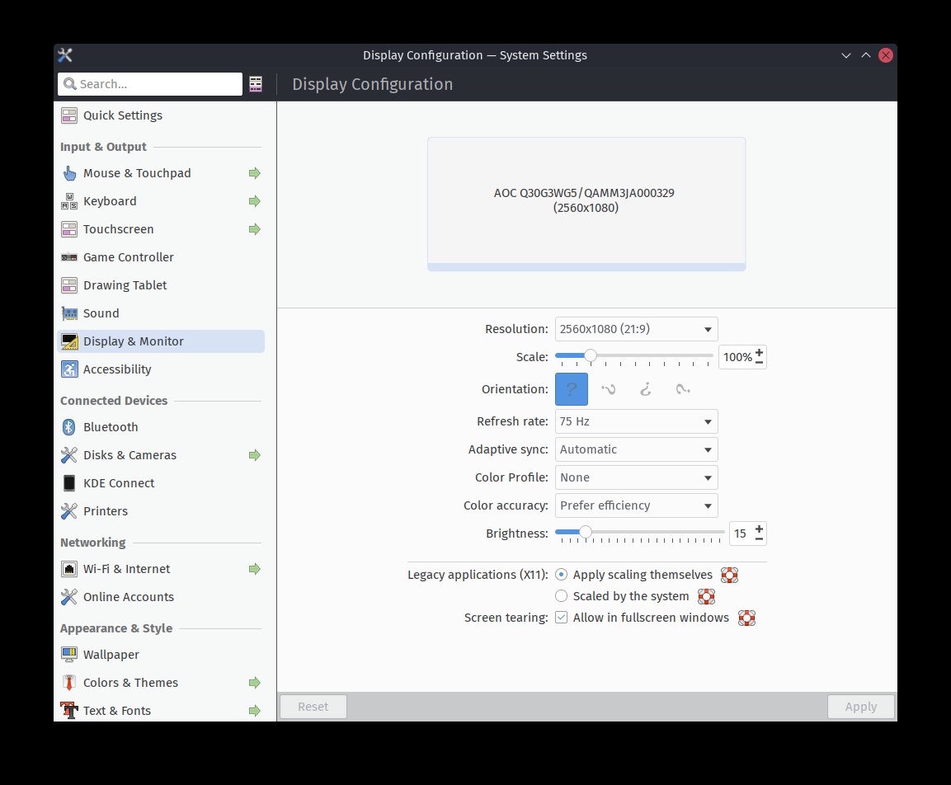Viewport: 951px width, 785px height.
Task: Increase brightness with the plus stepper
Action: click(x=759, y=529)
